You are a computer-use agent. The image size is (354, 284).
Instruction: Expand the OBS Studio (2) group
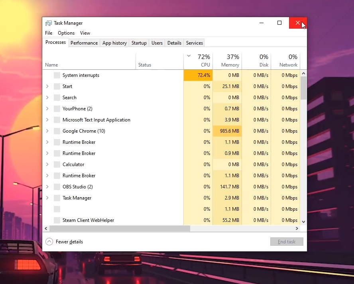coord(47,186)
